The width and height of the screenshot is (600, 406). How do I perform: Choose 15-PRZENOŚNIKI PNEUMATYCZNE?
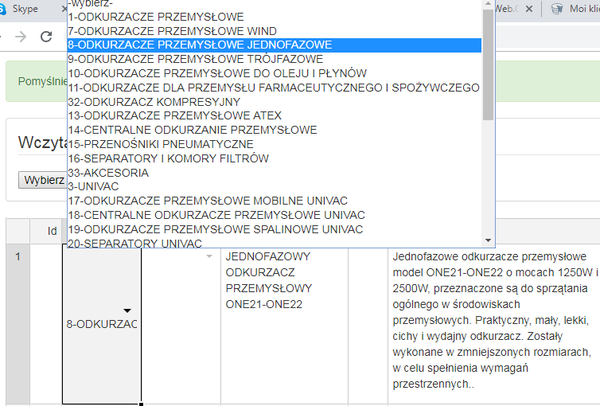(x=275, y=144)
